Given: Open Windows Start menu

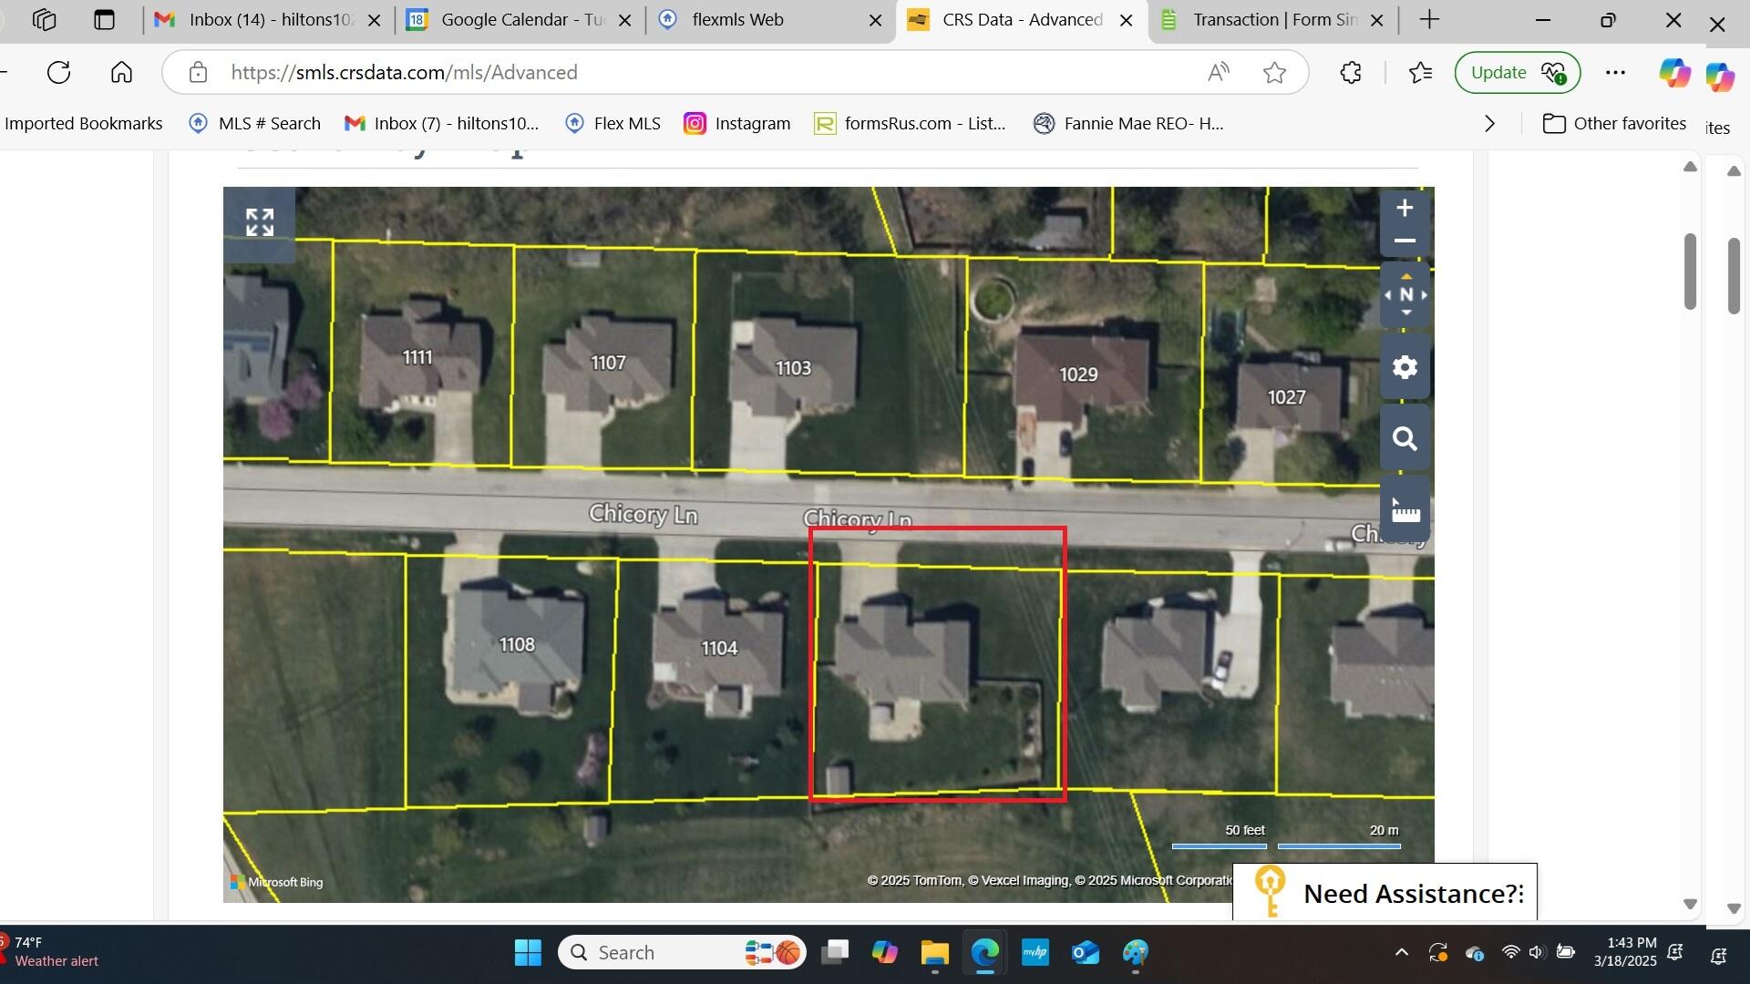Looking at the screenshot, I should point(528,953).
